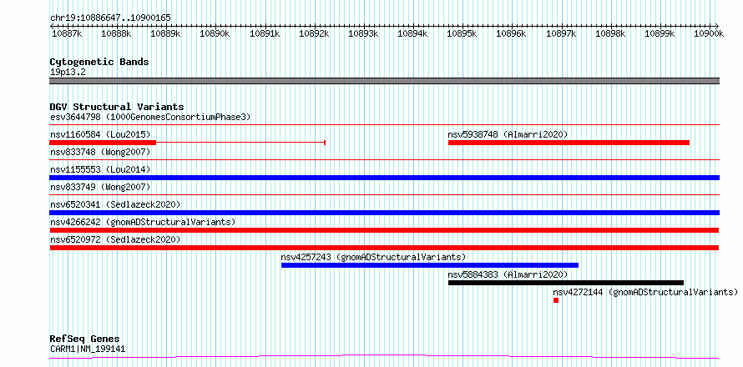Open the nsv6520341 (Sedlazeck2020) label
Image resolution: width=743 pixels, height=367 pixels.
point(115,204)
